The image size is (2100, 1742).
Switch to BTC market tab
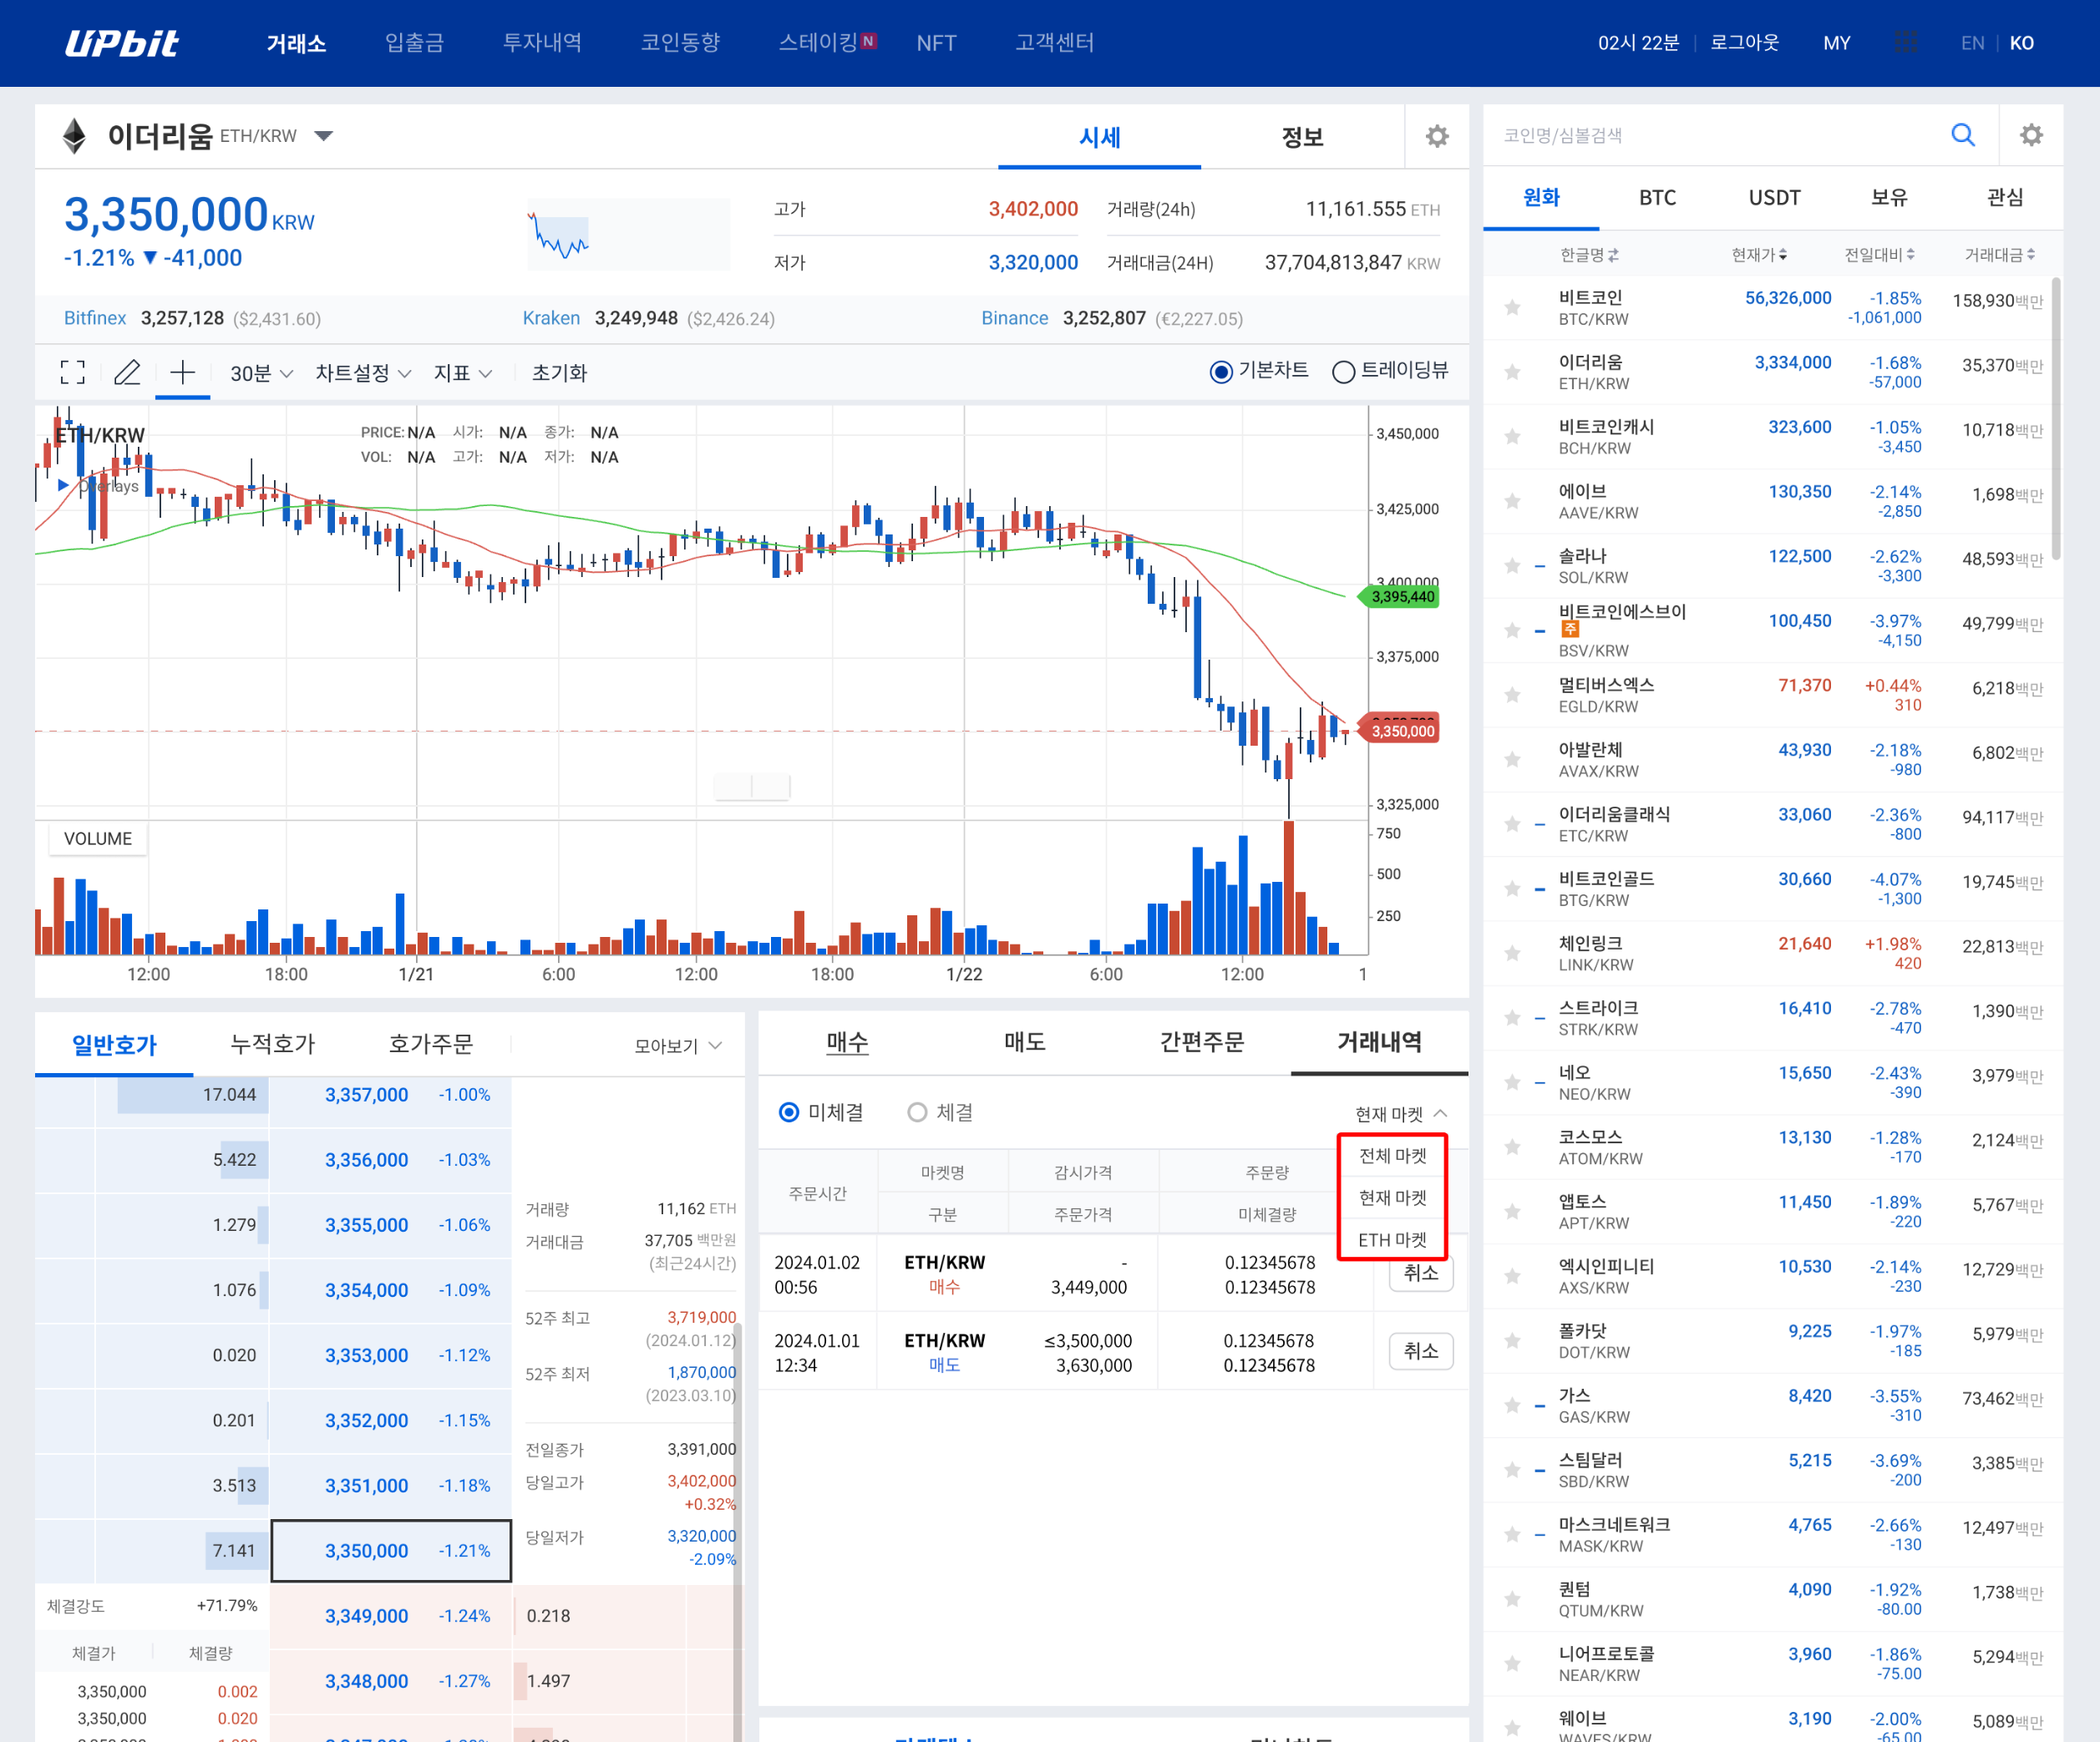click(1657, 197)
